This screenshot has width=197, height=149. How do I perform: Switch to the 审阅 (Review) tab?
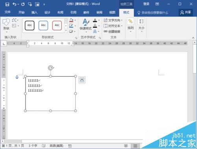point(99,12)
